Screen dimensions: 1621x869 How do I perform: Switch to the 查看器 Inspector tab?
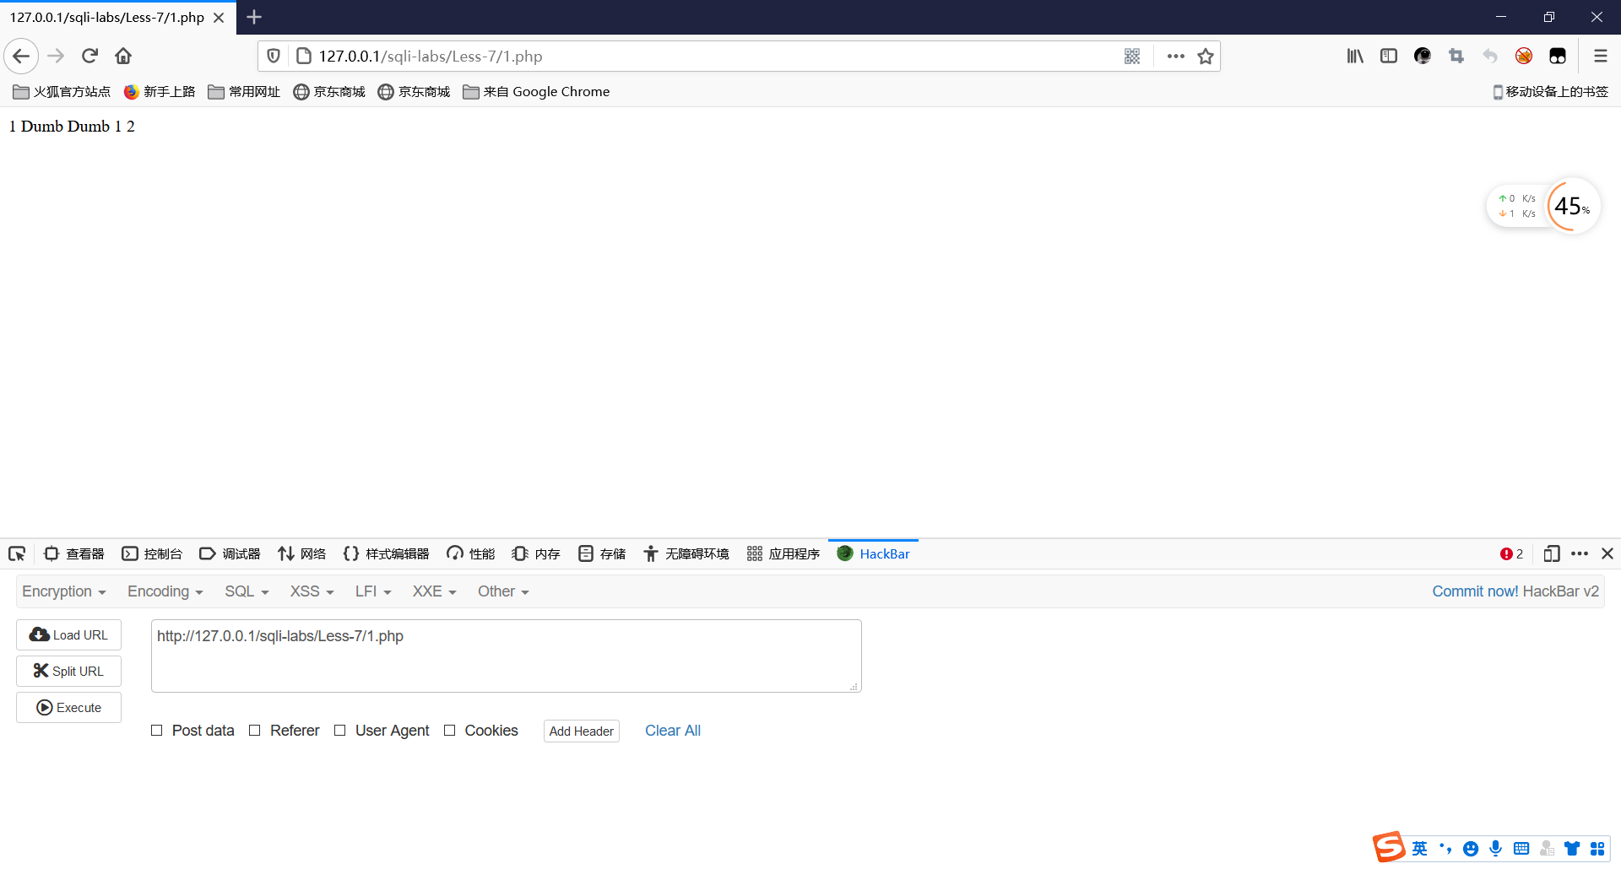pyautogui.click(x=74, y=554)
